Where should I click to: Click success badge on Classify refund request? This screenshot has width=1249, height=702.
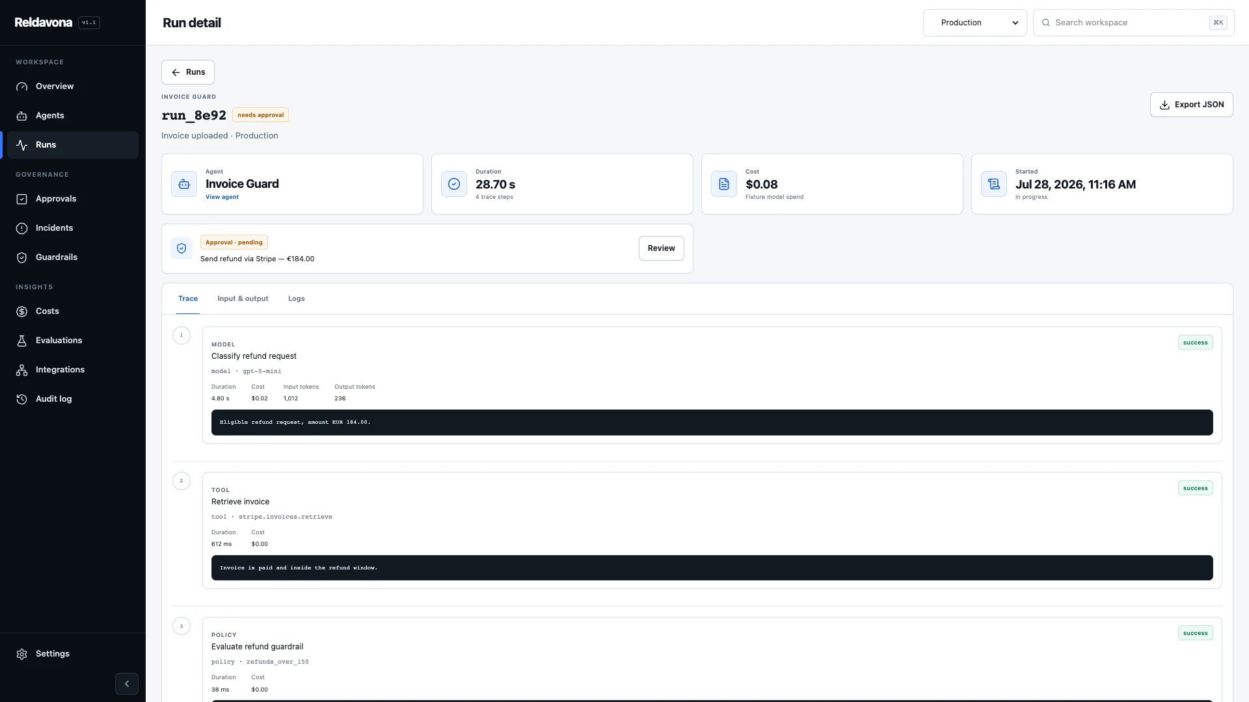[1195, 343]
